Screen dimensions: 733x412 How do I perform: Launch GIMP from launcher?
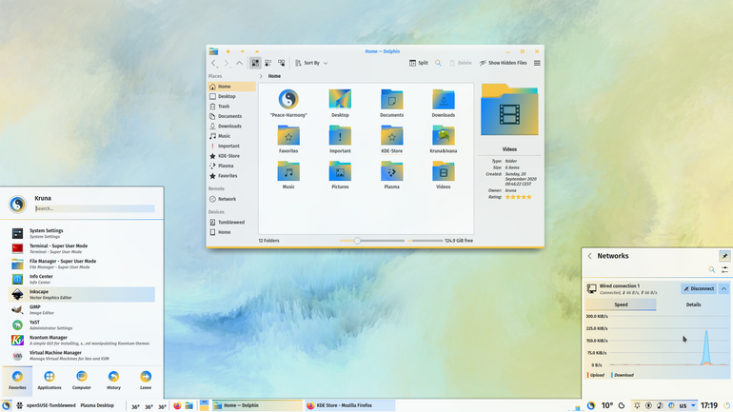[x=82, y=309]
